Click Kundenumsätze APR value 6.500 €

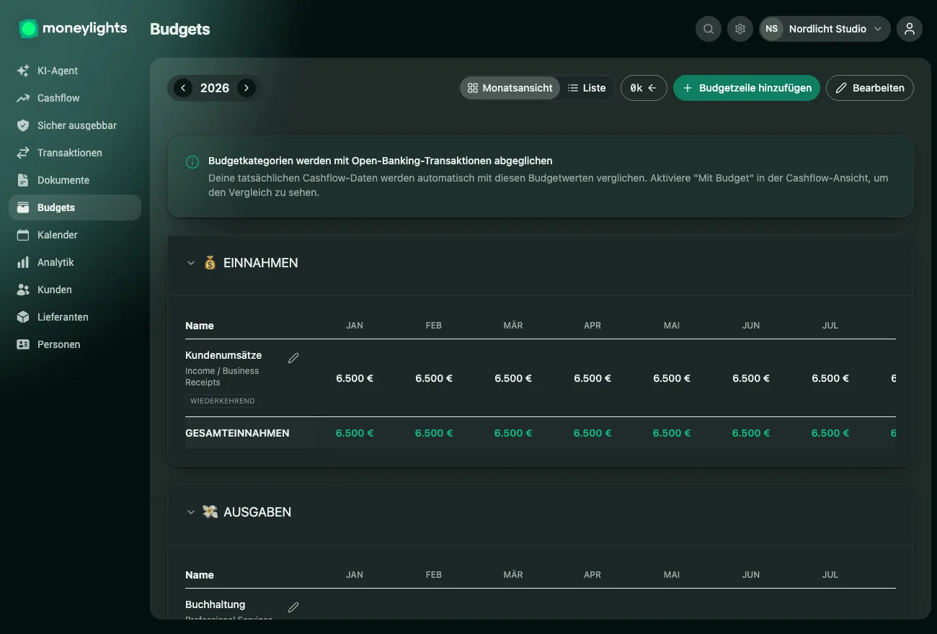[x=592, y=378]
